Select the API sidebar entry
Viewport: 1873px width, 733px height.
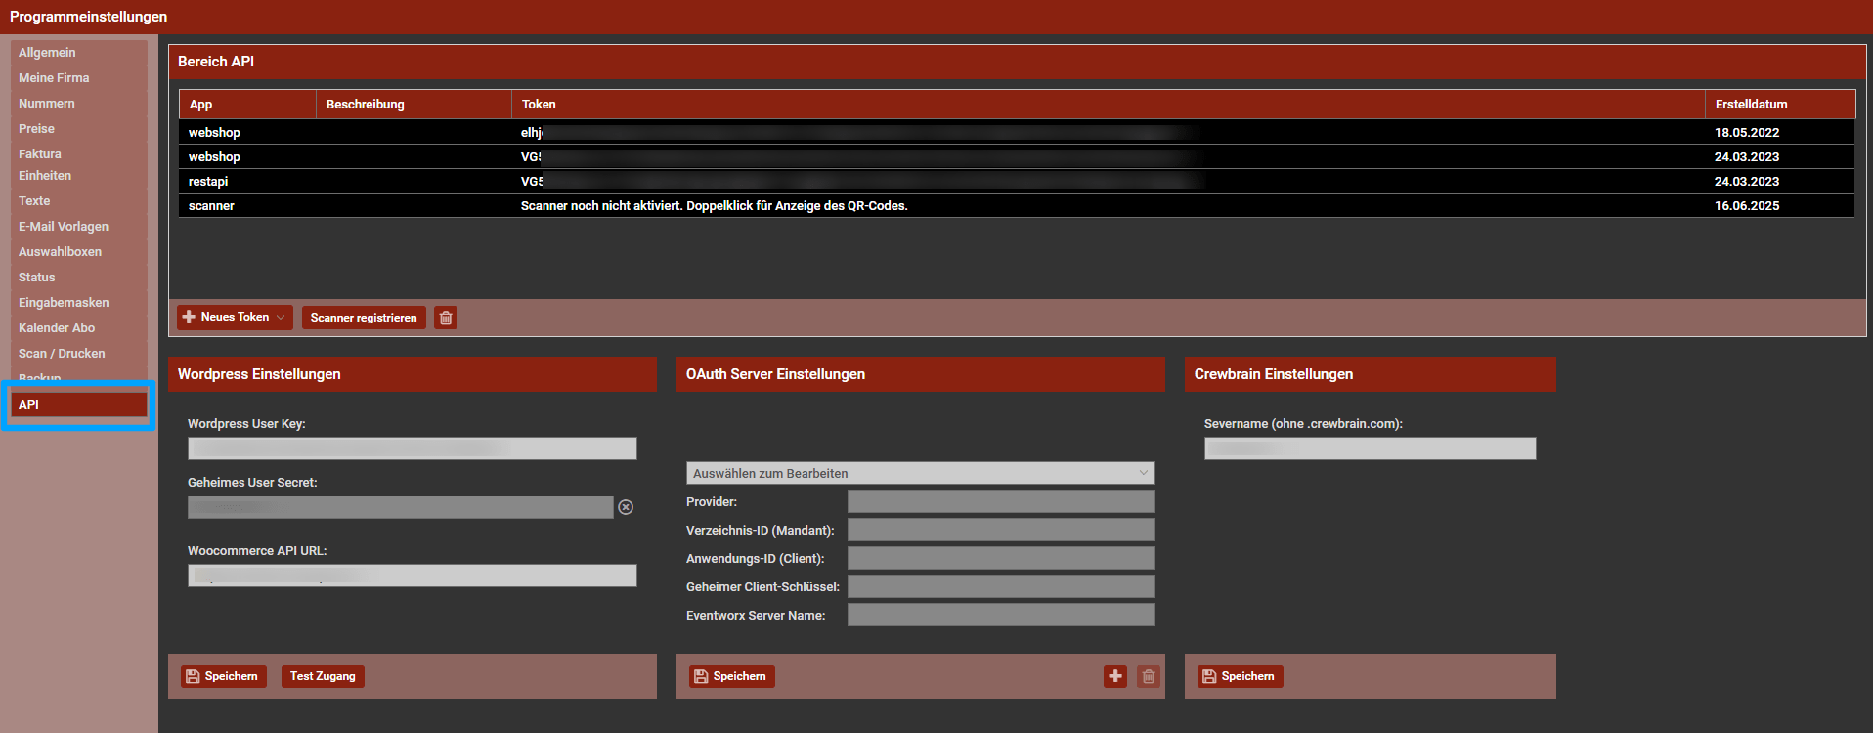pos(79,405)
